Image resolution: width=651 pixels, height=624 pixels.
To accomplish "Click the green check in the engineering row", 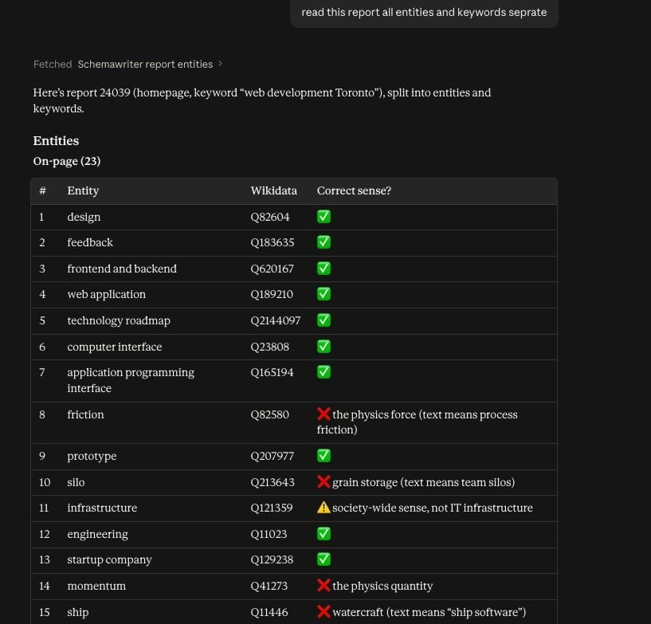I will [x=324, y=534].
